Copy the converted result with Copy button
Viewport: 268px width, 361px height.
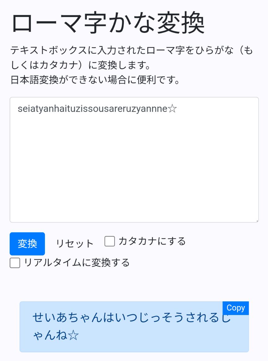tap(235, 308)
